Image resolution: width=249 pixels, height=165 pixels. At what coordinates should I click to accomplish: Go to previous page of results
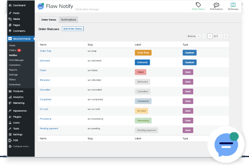coord(204,36)
